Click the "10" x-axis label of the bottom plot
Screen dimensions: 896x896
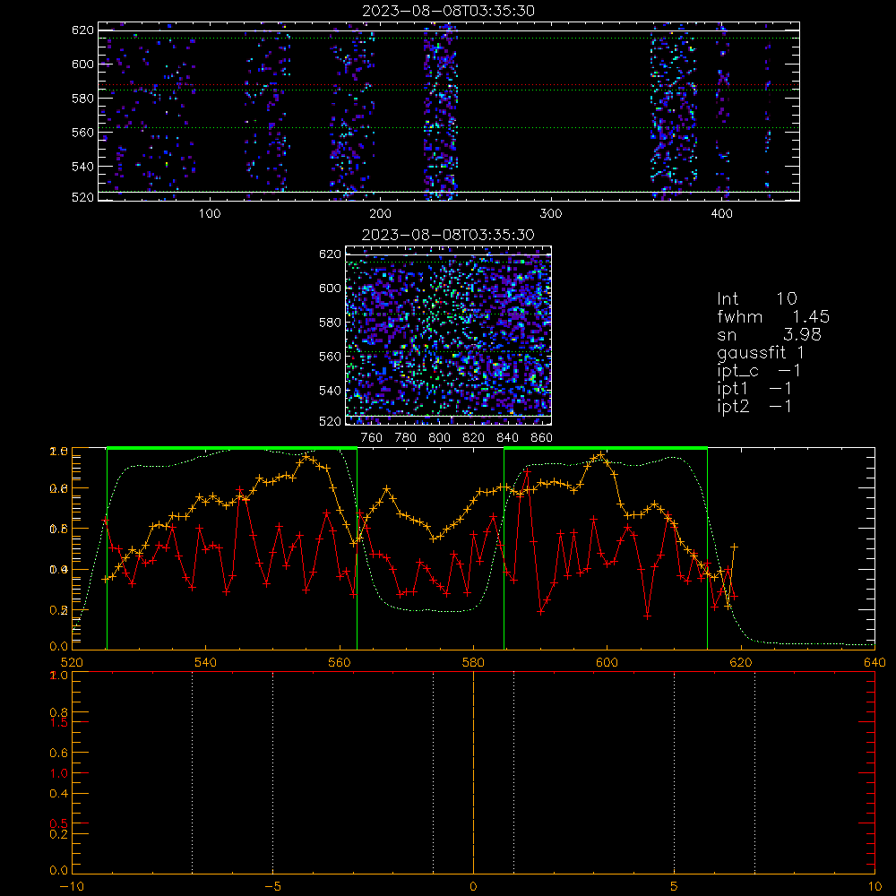point(874,886)
